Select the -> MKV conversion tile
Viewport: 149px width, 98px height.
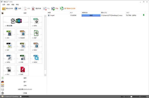click(36, 46)
